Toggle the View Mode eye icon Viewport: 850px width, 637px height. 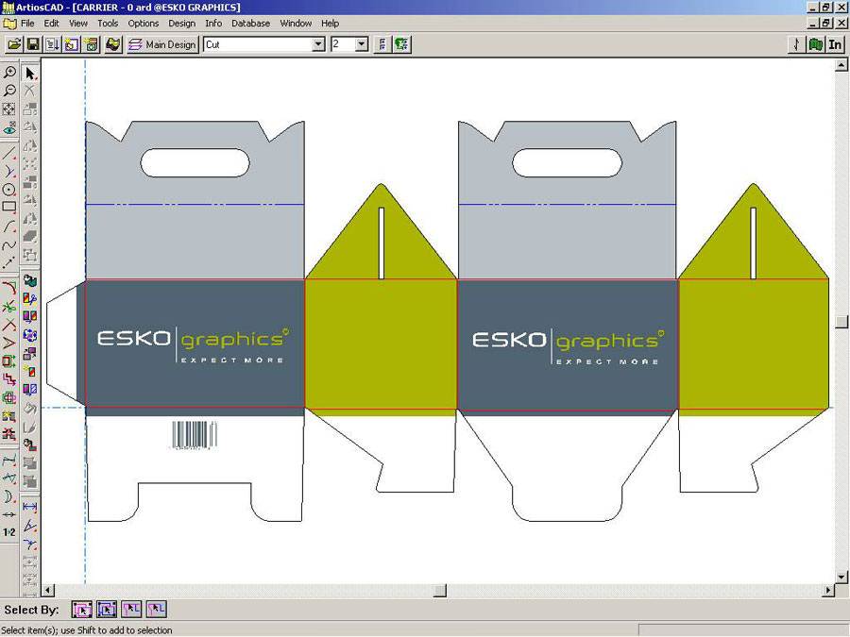coord(9,127)
